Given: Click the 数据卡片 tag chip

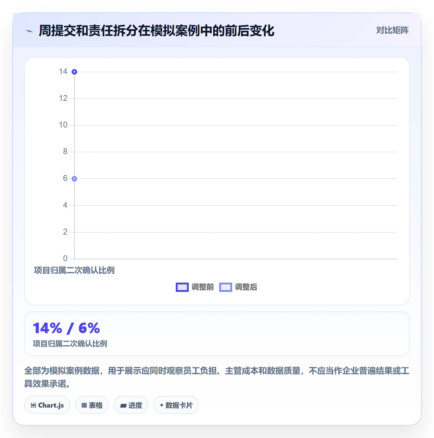Looking at the screenshot, I should click(176, 405).
